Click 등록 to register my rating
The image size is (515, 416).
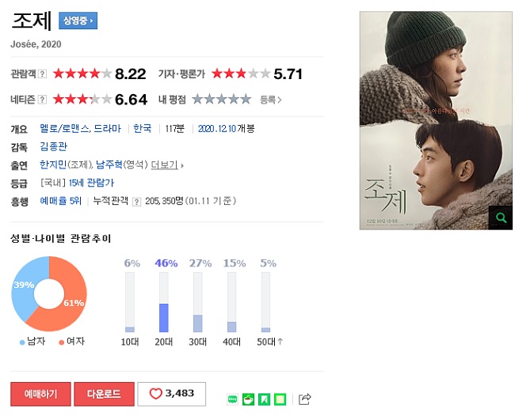(271, 100)
